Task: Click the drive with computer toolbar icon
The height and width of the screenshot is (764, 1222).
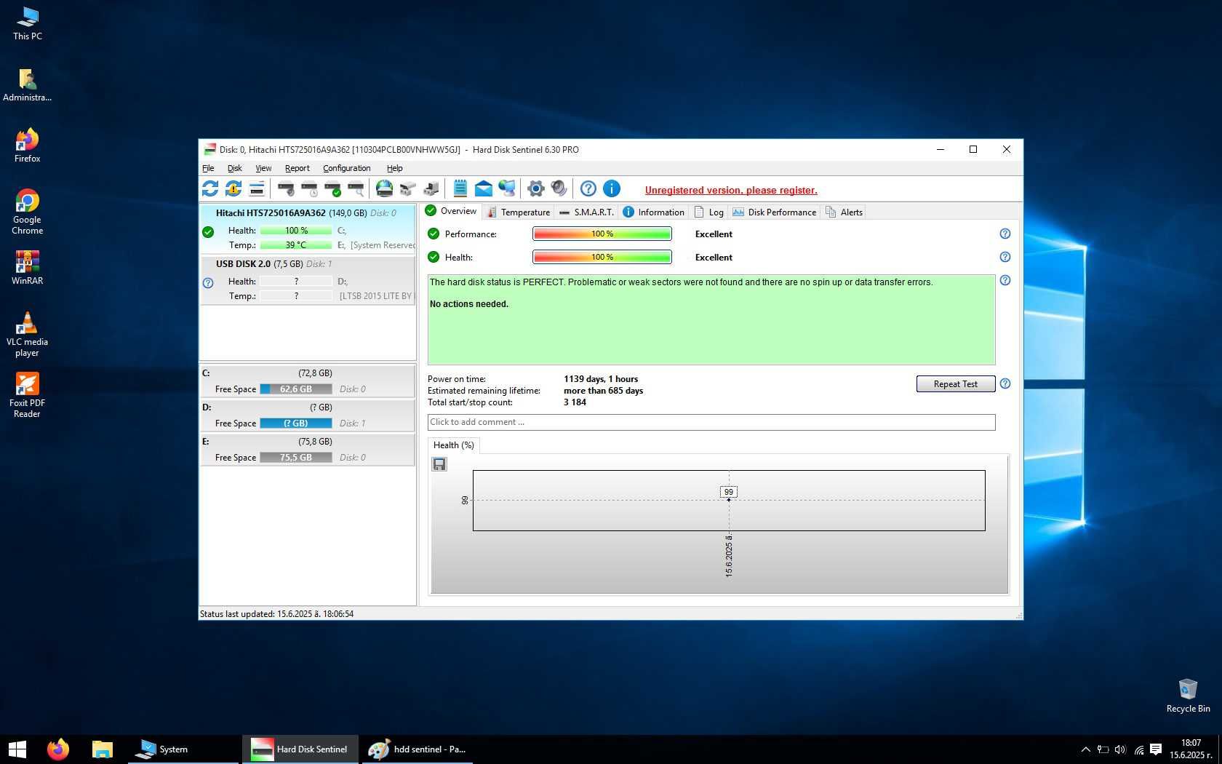Action: pos(431,189)
